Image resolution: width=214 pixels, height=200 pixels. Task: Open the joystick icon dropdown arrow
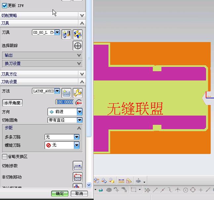144,182
